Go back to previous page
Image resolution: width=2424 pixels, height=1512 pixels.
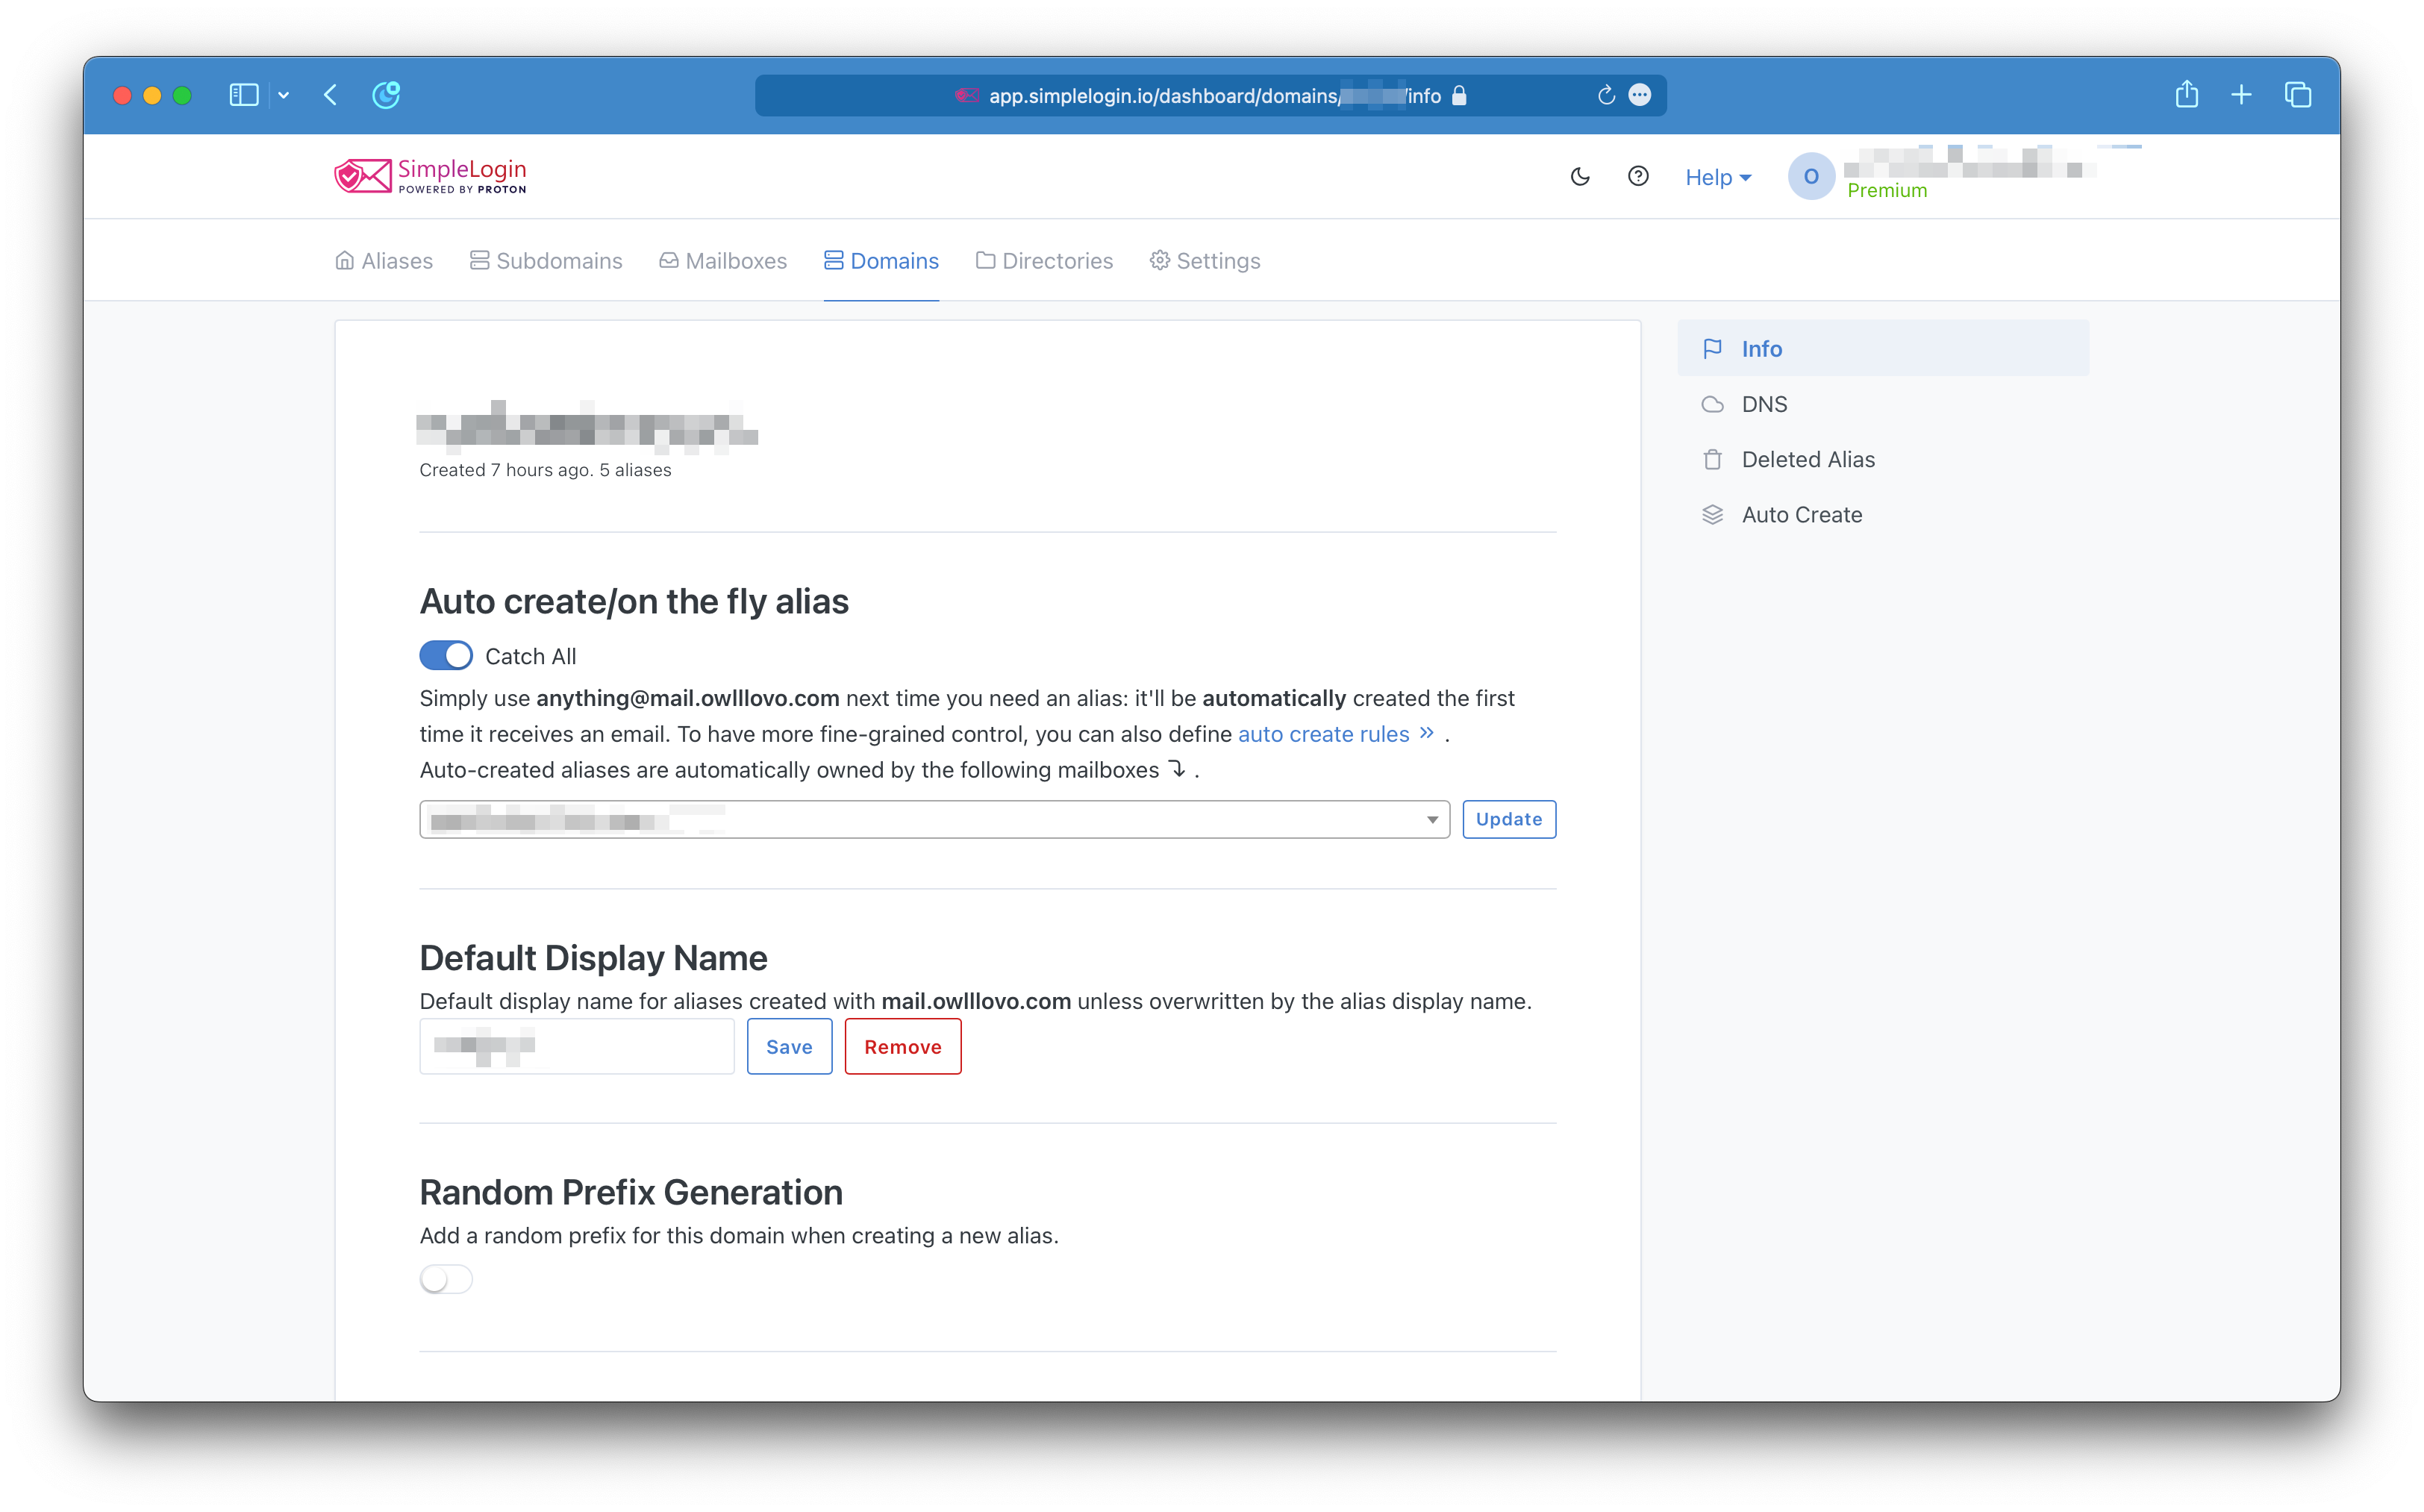pyautogui.click(x=331, y=95)
